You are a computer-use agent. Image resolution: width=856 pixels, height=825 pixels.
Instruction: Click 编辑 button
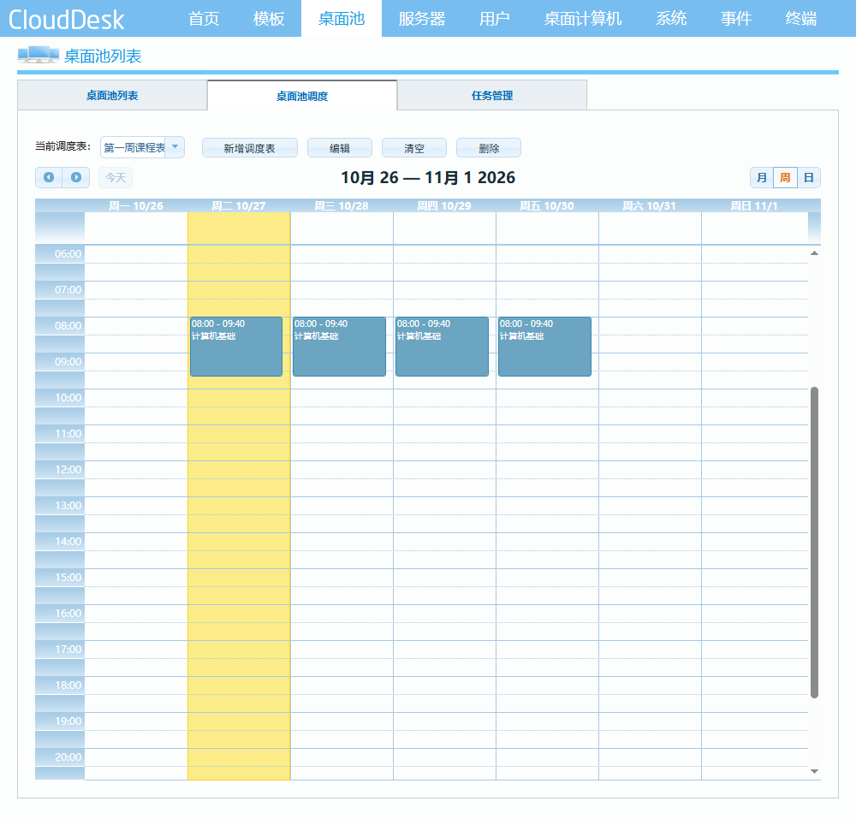340,148
